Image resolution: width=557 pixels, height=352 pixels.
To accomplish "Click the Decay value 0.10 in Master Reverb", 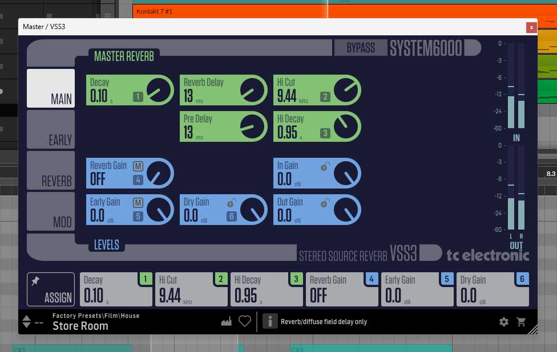I will 98,96.
